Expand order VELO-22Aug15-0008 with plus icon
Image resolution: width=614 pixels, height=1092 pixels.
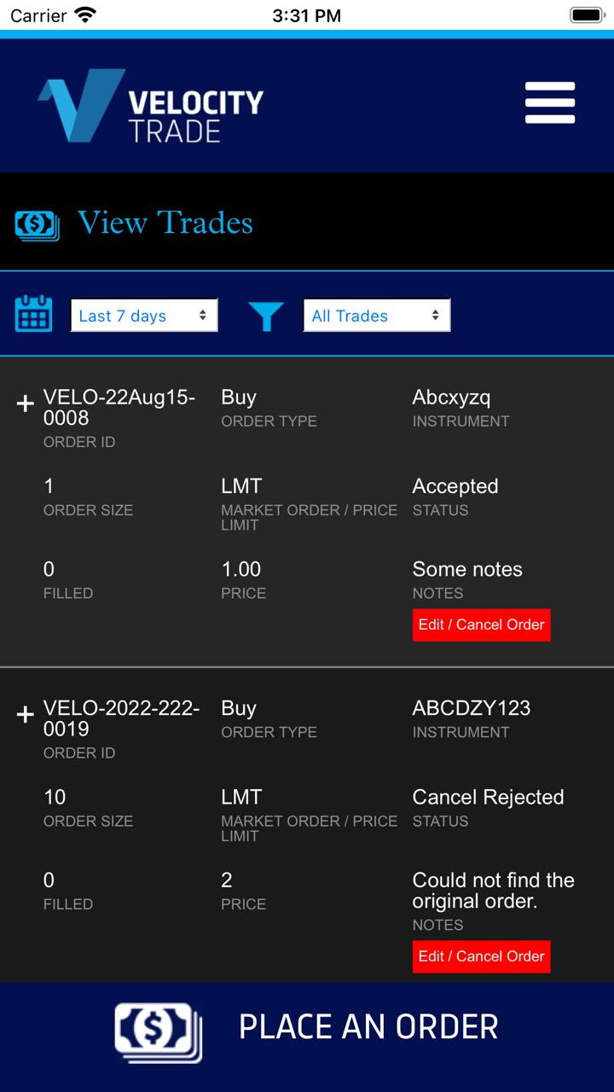coord(26,404)
